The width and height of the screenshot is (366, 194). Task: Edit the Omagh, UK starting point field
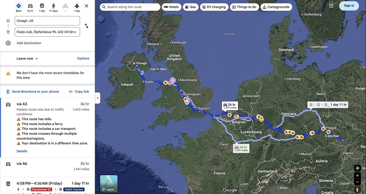[x=47, y=21]
